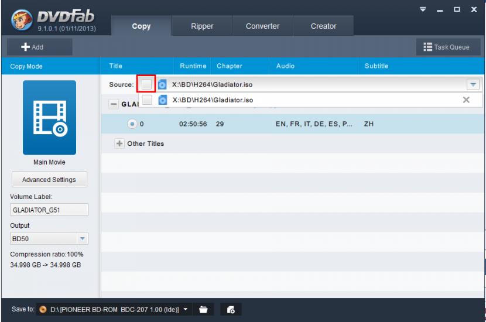Switch to the Copy tab
The height and width of the screenshot is (322, 486).
pyautogui.click(x=141, y=26)
